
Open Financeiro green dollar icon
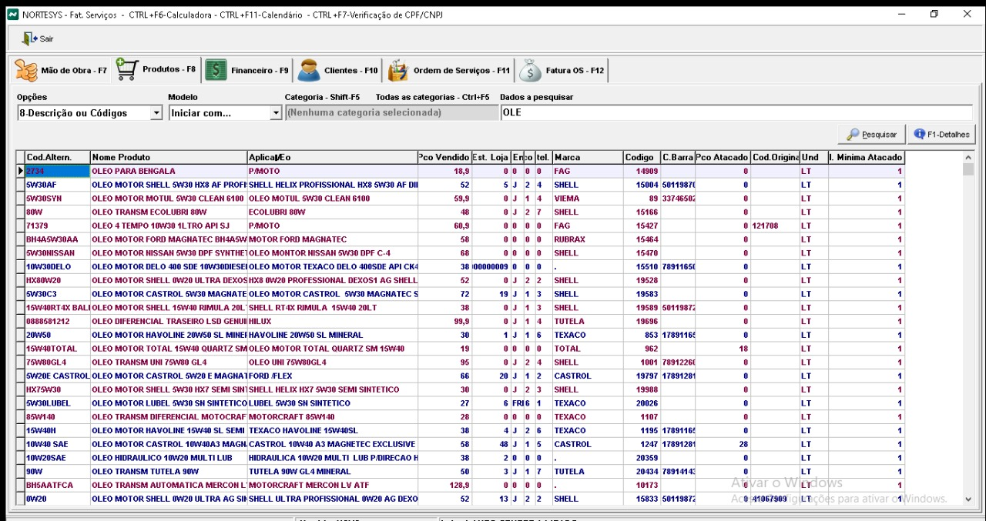216,71
